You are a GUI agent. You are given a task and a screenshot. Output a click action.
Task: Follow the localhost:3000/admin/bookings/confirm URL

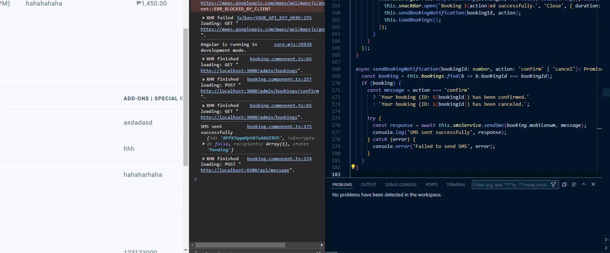[x=260, y=91]
